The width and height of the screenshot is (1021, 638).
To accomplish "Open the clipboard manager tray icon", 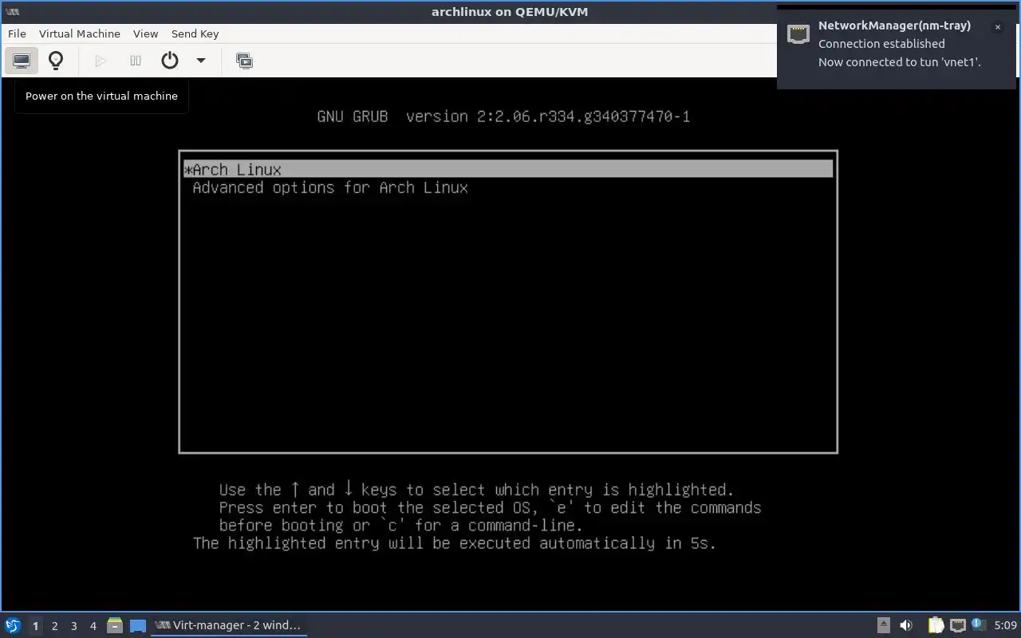I will click(936, 625).
